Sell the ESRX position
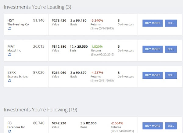 coord(171,75)
